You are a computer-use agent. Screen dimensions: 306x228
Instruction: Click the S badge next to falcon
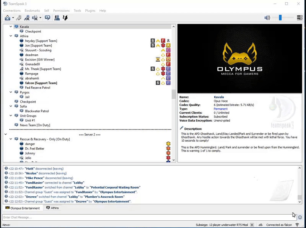(x=158, y=83)
